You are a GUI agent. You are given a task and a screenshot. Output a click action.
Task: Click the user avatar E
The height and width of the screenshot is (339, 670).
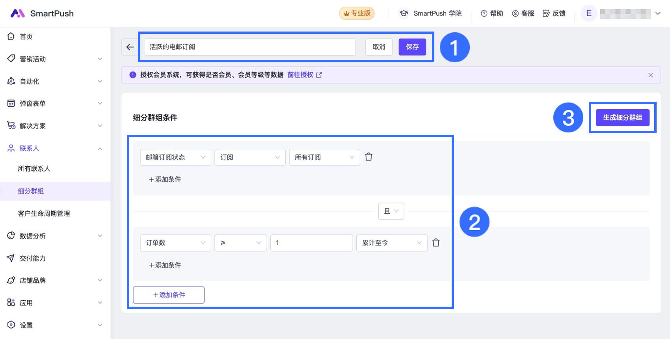[589, 13]
